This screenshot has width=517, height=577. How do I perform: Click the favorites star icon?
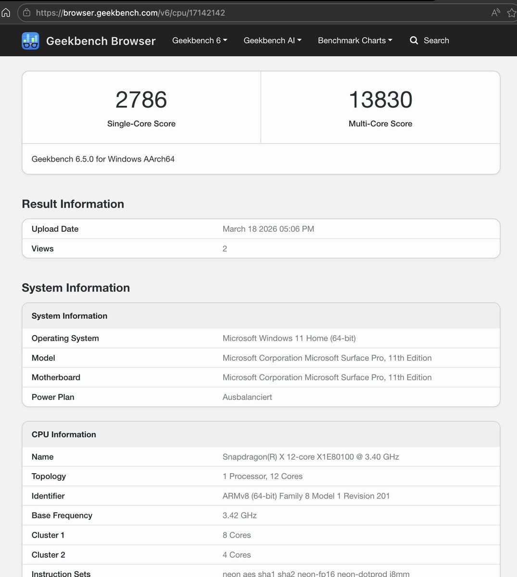tap(512, 13)
